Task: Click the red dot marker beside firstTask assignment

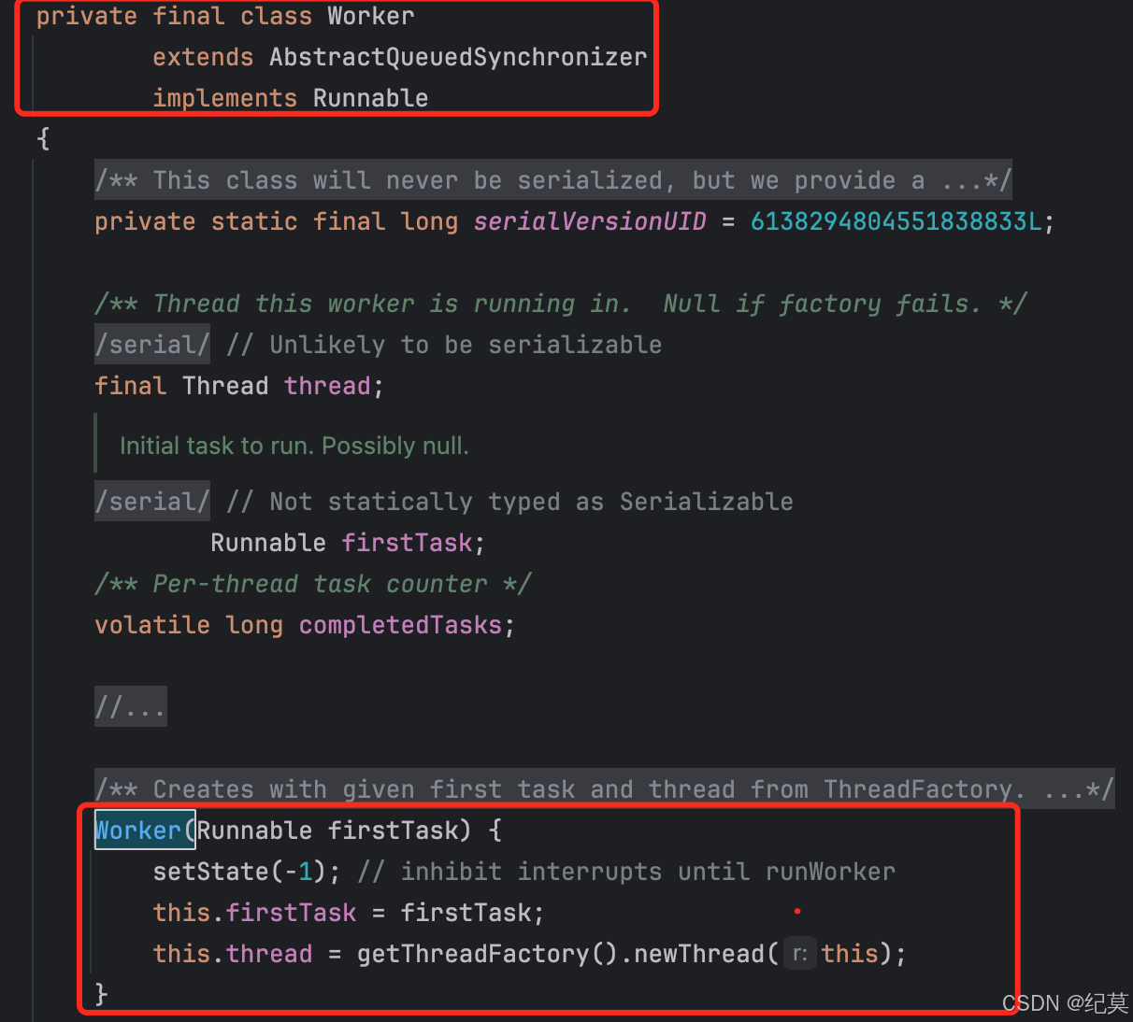Action: 796,910
